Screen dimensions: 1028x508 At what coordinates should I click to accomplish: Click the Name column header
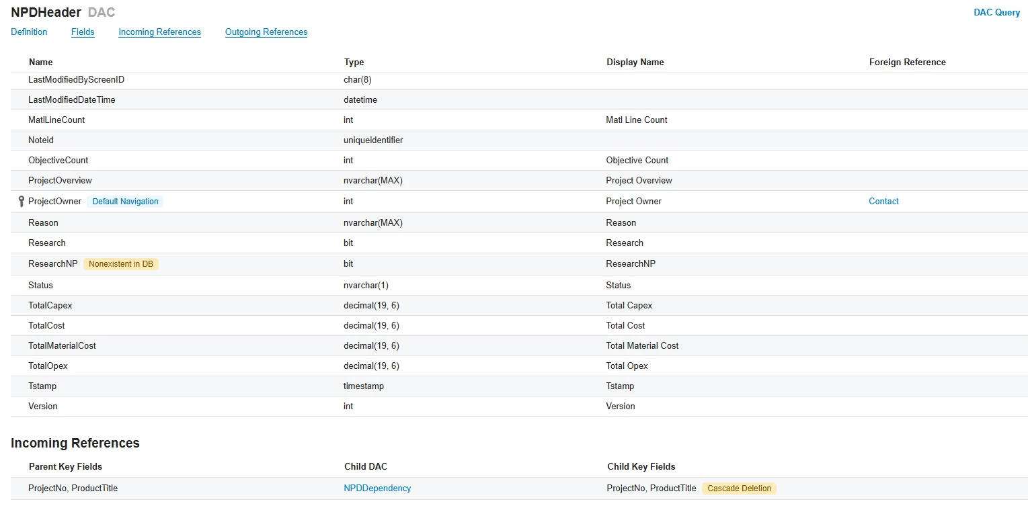pyautogui.click(x=40, y=62)
